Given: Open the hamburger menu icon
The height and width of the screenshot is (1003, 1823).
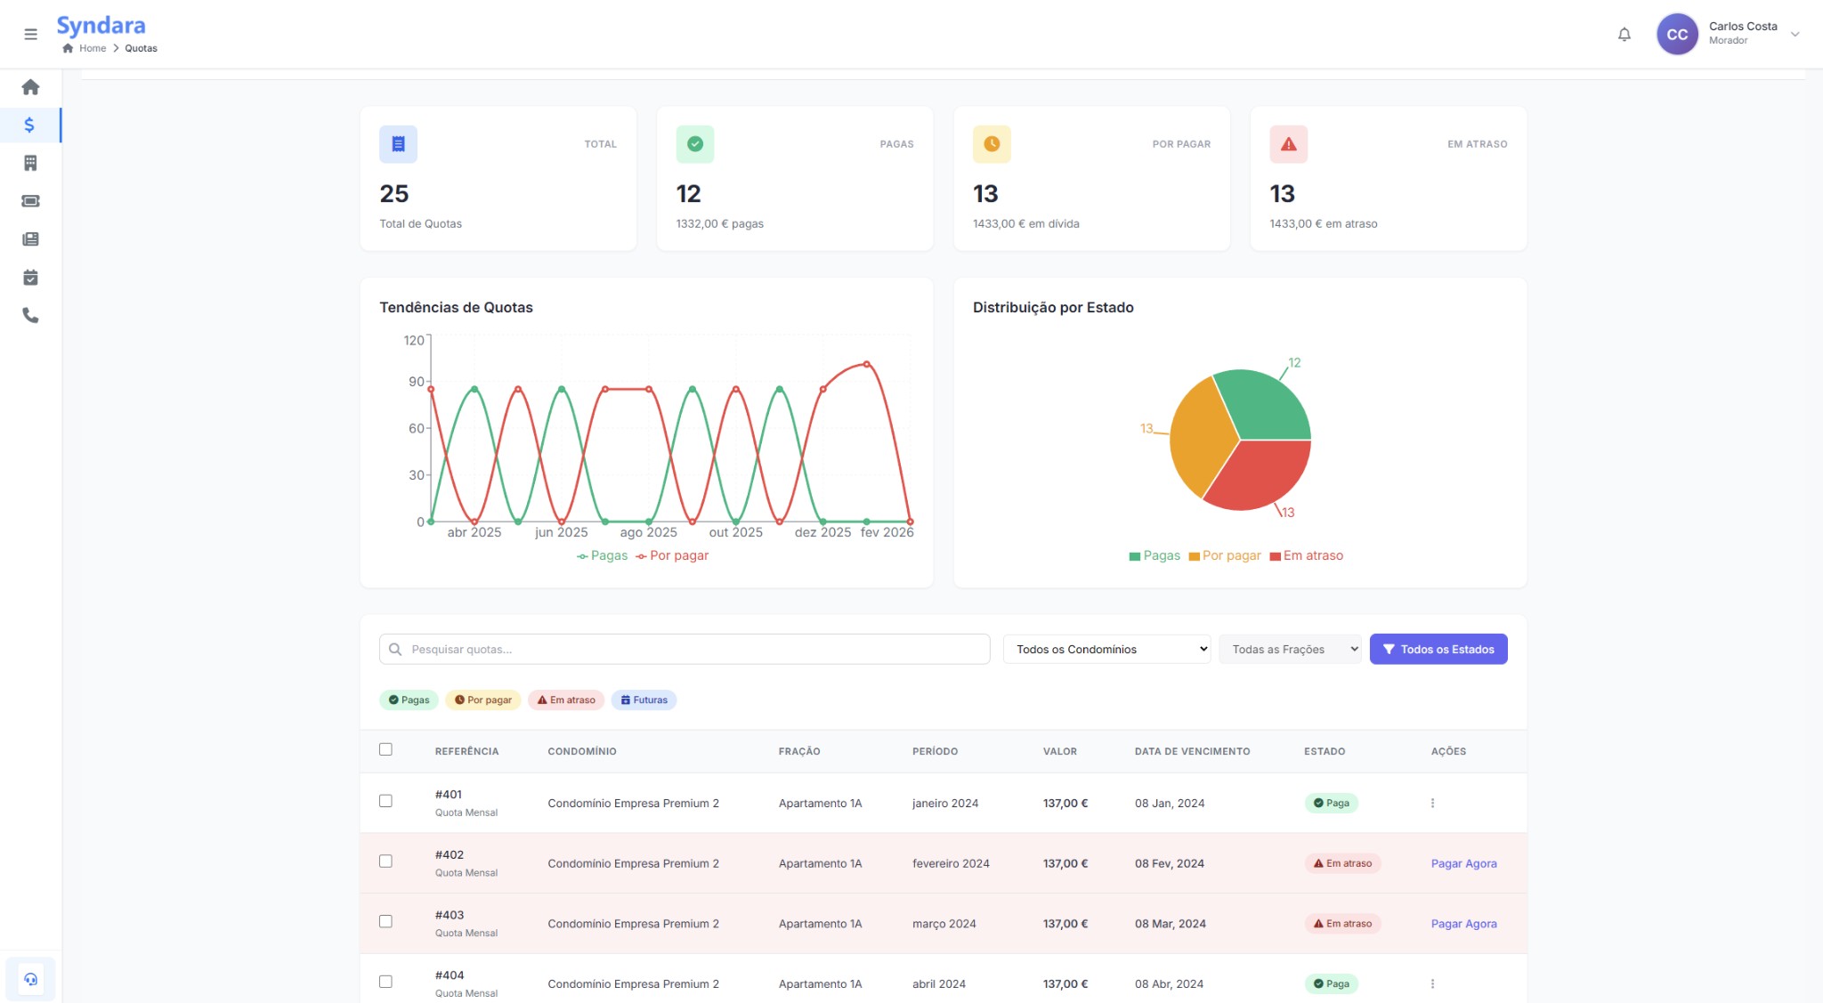Looking at the screenshot, I should pyautogui.click(x=30, y=35).
